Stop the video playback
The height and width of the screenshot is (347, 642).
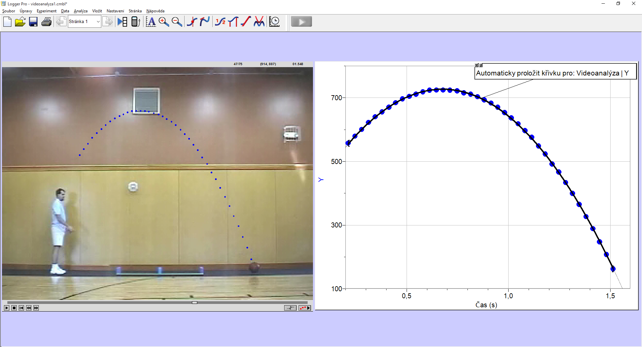click(14, 308)
